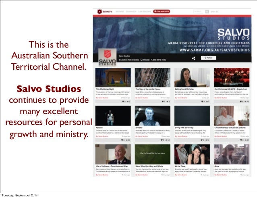Click the Anne video title
This screenshot has height=198, width=257.
217,166
